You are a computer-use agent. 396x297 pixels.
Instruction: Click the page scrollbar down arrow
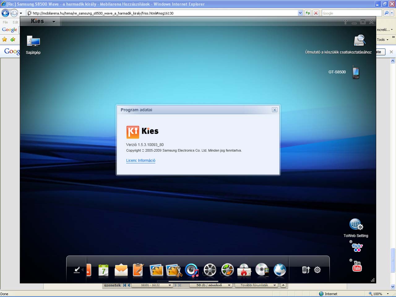pyautogui.click(x=393, y=286)
